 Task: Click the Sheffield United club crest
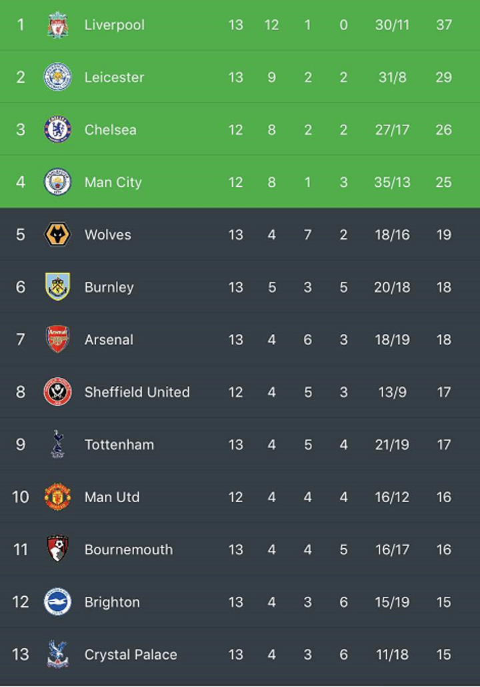point(57,392)
